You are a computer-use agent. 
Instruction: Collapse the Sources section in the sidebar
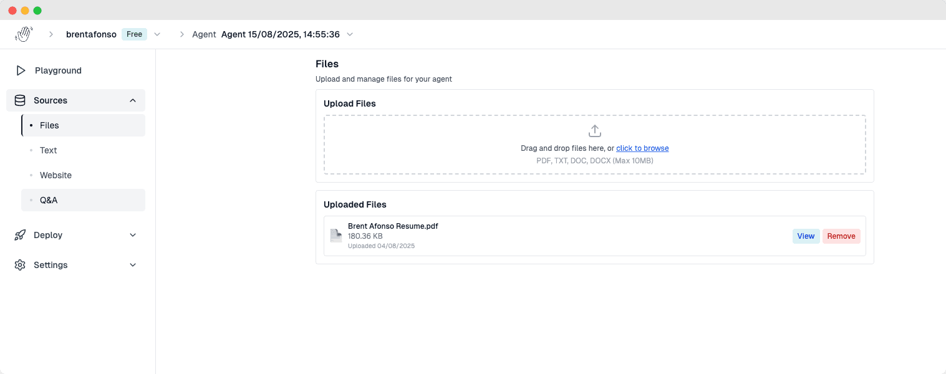132,100
